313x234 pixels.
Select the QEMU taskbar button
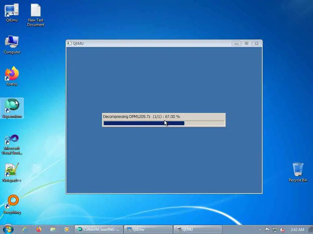pyautogui.click(x=198, y=229)
